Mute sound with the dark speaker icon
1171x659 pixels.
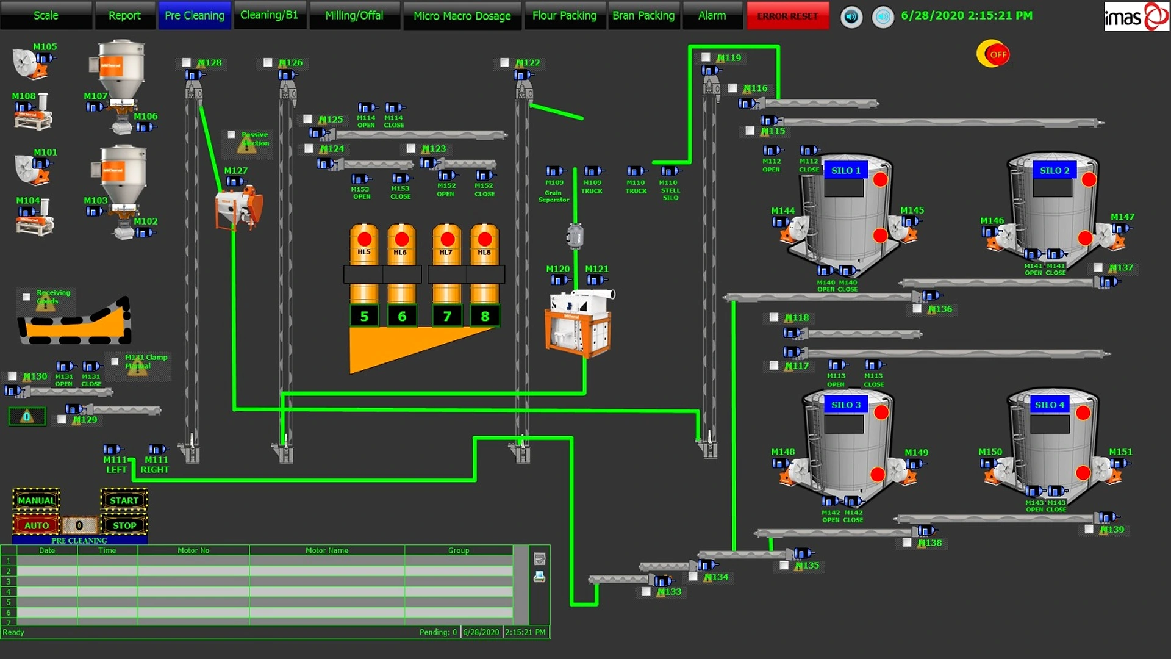[x=851, y=16]
